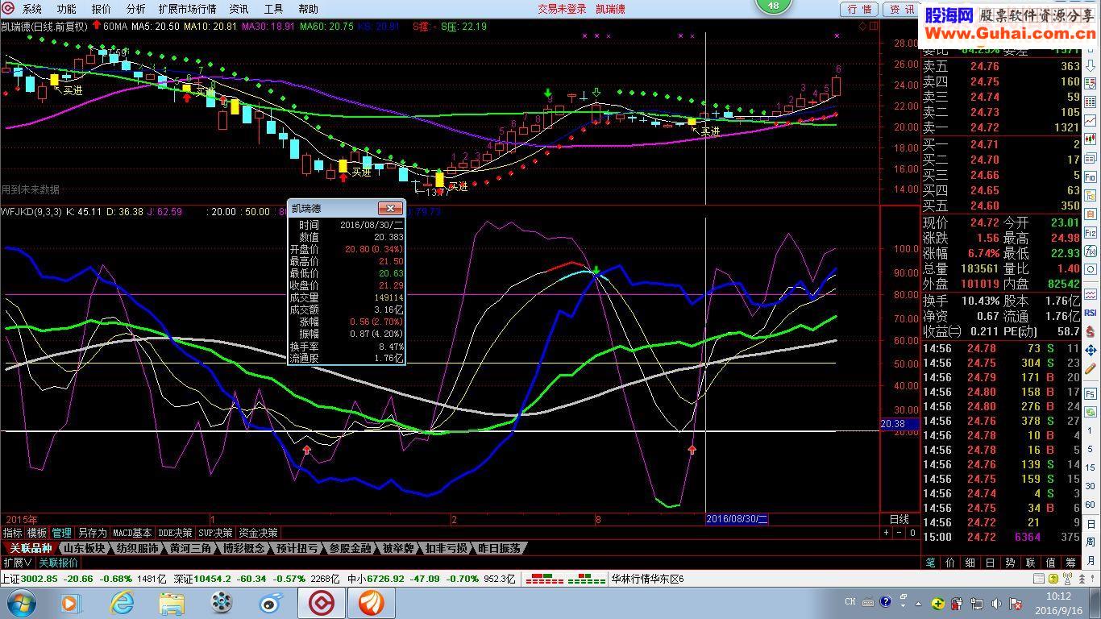This screenshot has width=1101, height=619.
Task: Open the Windows Start button
Action: pos(20,602)
